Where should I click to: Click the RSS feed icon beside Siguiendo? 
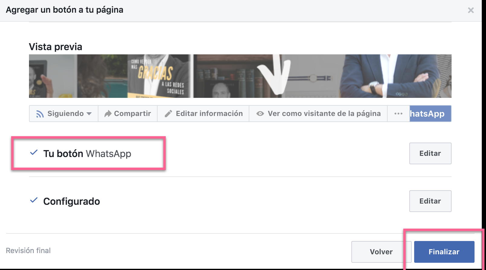pos(40,114)
